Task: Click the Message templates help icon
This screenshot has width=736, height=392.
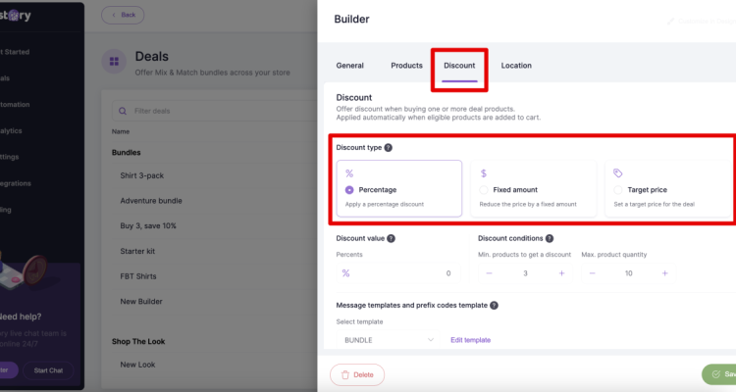Action: tap(494, 305)
